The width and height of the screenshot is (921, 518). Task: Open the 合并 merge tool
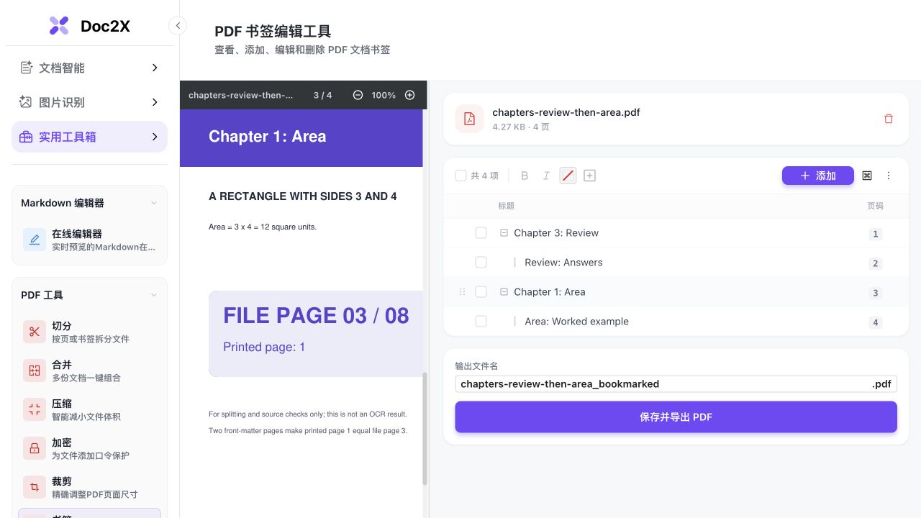pos(89,371)
